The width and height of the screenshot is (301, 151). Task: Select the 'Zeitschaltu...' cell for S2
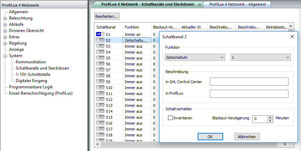tap(137, 40)
